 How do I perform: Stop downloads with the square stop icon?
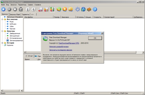click(x=15, y=9)
